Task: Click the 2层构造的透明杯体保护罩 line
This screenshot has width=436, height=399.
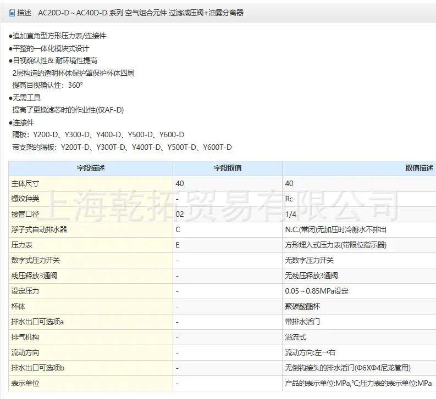Action: click(74, 73)
